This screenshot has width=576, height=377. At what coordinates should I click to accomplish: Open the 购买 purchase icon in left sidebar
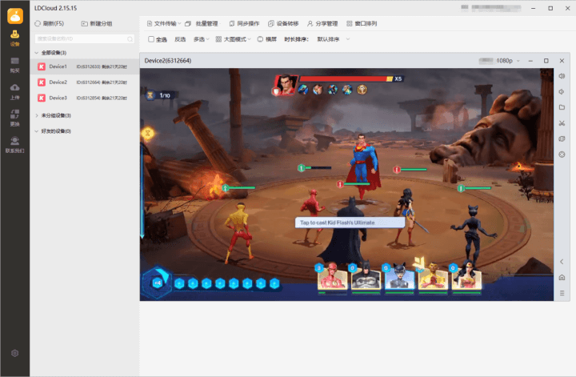coord(14,64)
